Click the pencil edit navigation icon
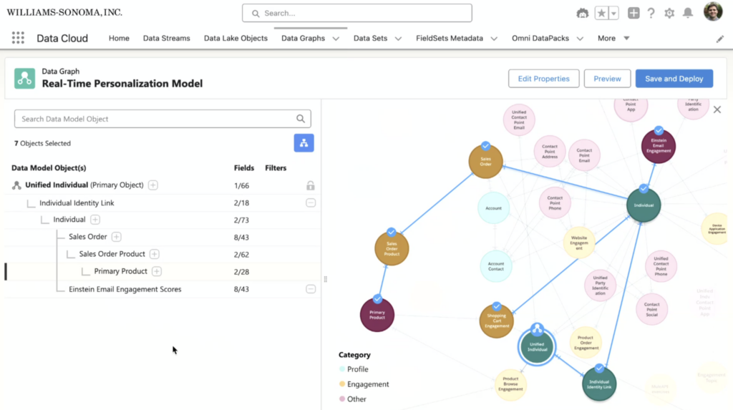Image resolution: width=733 pixels, height=410 pixels. coord(720,39)
